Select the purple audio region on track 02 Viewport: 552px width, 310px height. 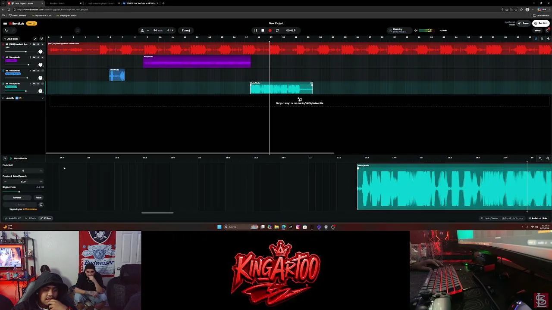(x=197, y=62)
